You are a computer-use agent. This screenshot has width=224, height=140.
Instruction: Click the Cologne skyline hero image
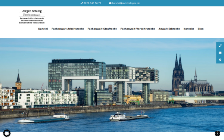112,85
